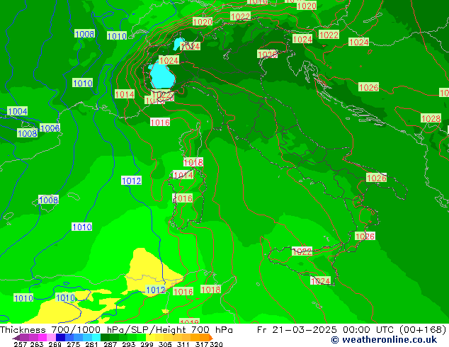Image resolution: width=449 pixels, height=347 pixels.
Task: Click the blue 1004 isobar label
Action: (x=18, y=111)
